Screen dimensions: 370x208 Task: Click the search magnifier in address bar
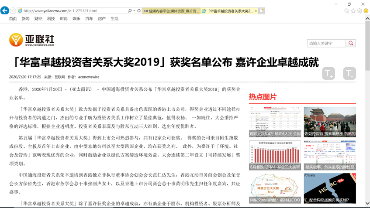coord(130,10)
